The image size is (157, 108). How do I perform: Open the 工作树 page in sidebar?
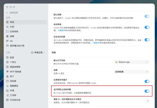26,95
